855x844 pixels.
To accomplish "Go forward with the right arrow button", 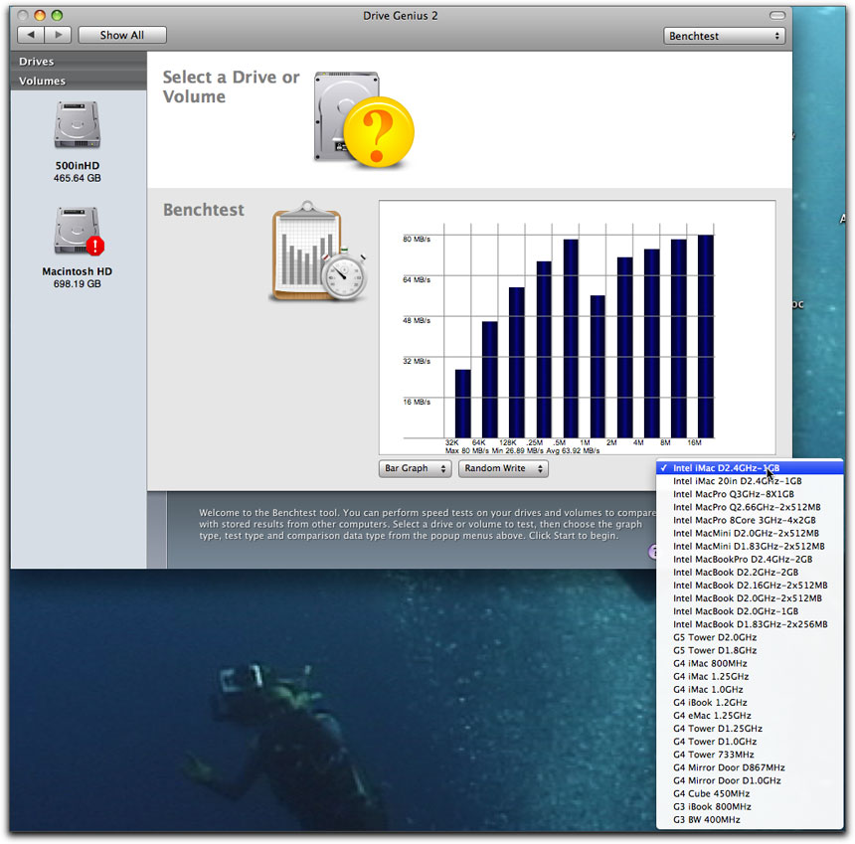I will [x=58, y=35].
